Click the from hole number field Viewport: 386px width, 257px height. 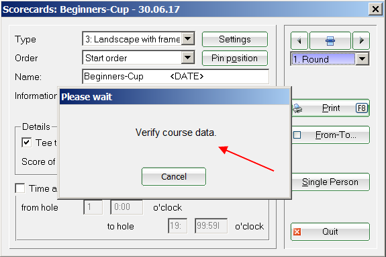(93, 207)
